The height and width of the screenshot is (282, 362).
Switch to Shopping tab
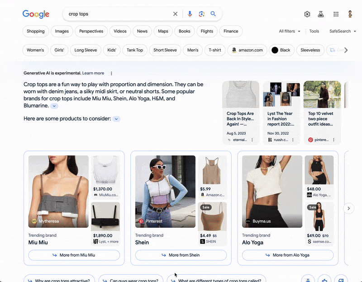36,31
